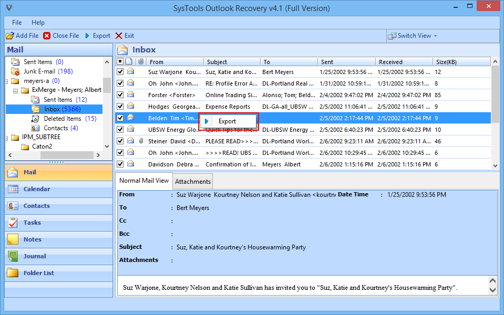Screen dimensions: 504x315
Task: Uncheck the Hodges Georgeanne email checkbox
Action: [x=120, y=106]
